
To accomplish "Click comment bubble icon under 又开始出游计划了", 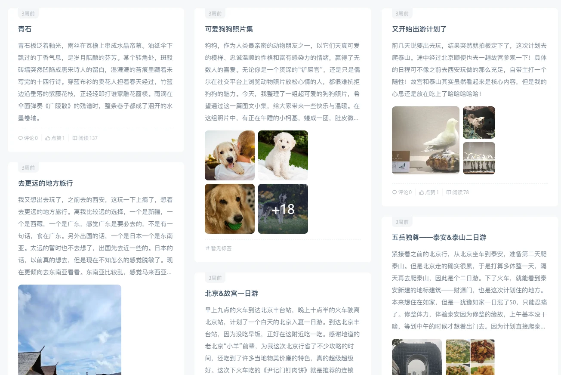I will 394,192.
